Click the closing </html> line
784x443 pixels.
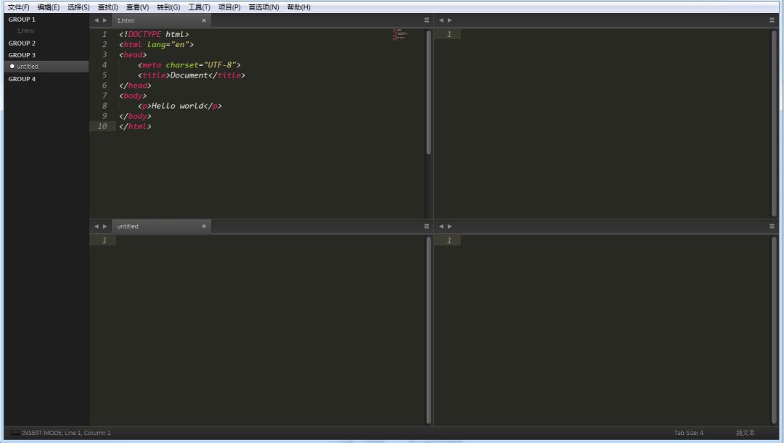(135, 126)
